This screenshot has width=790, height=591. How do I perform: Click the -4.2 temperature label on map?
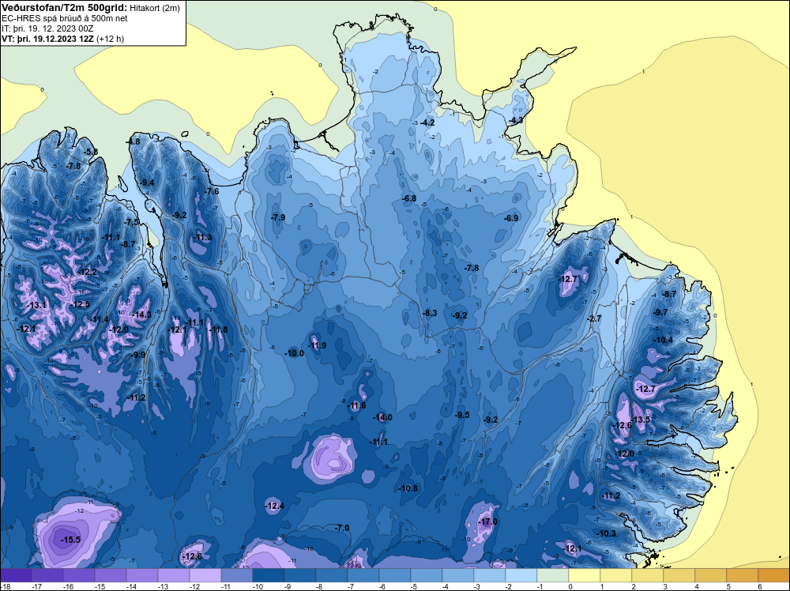(427, 122)
